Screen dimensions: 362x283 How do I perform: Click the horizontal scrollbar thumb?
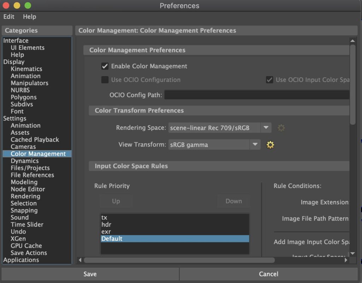click(x=179, y=260)
